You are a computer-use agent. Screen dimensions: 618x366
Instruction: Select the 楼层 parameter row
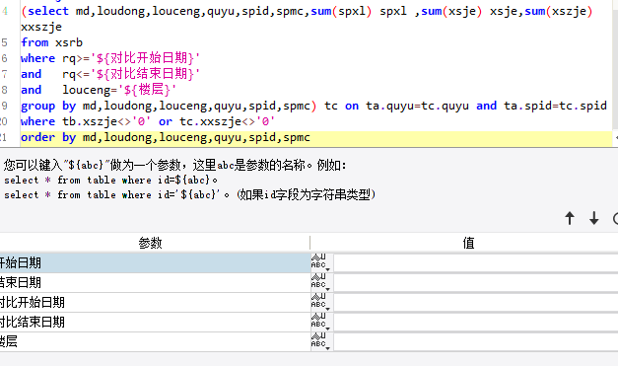coord(155,342)
